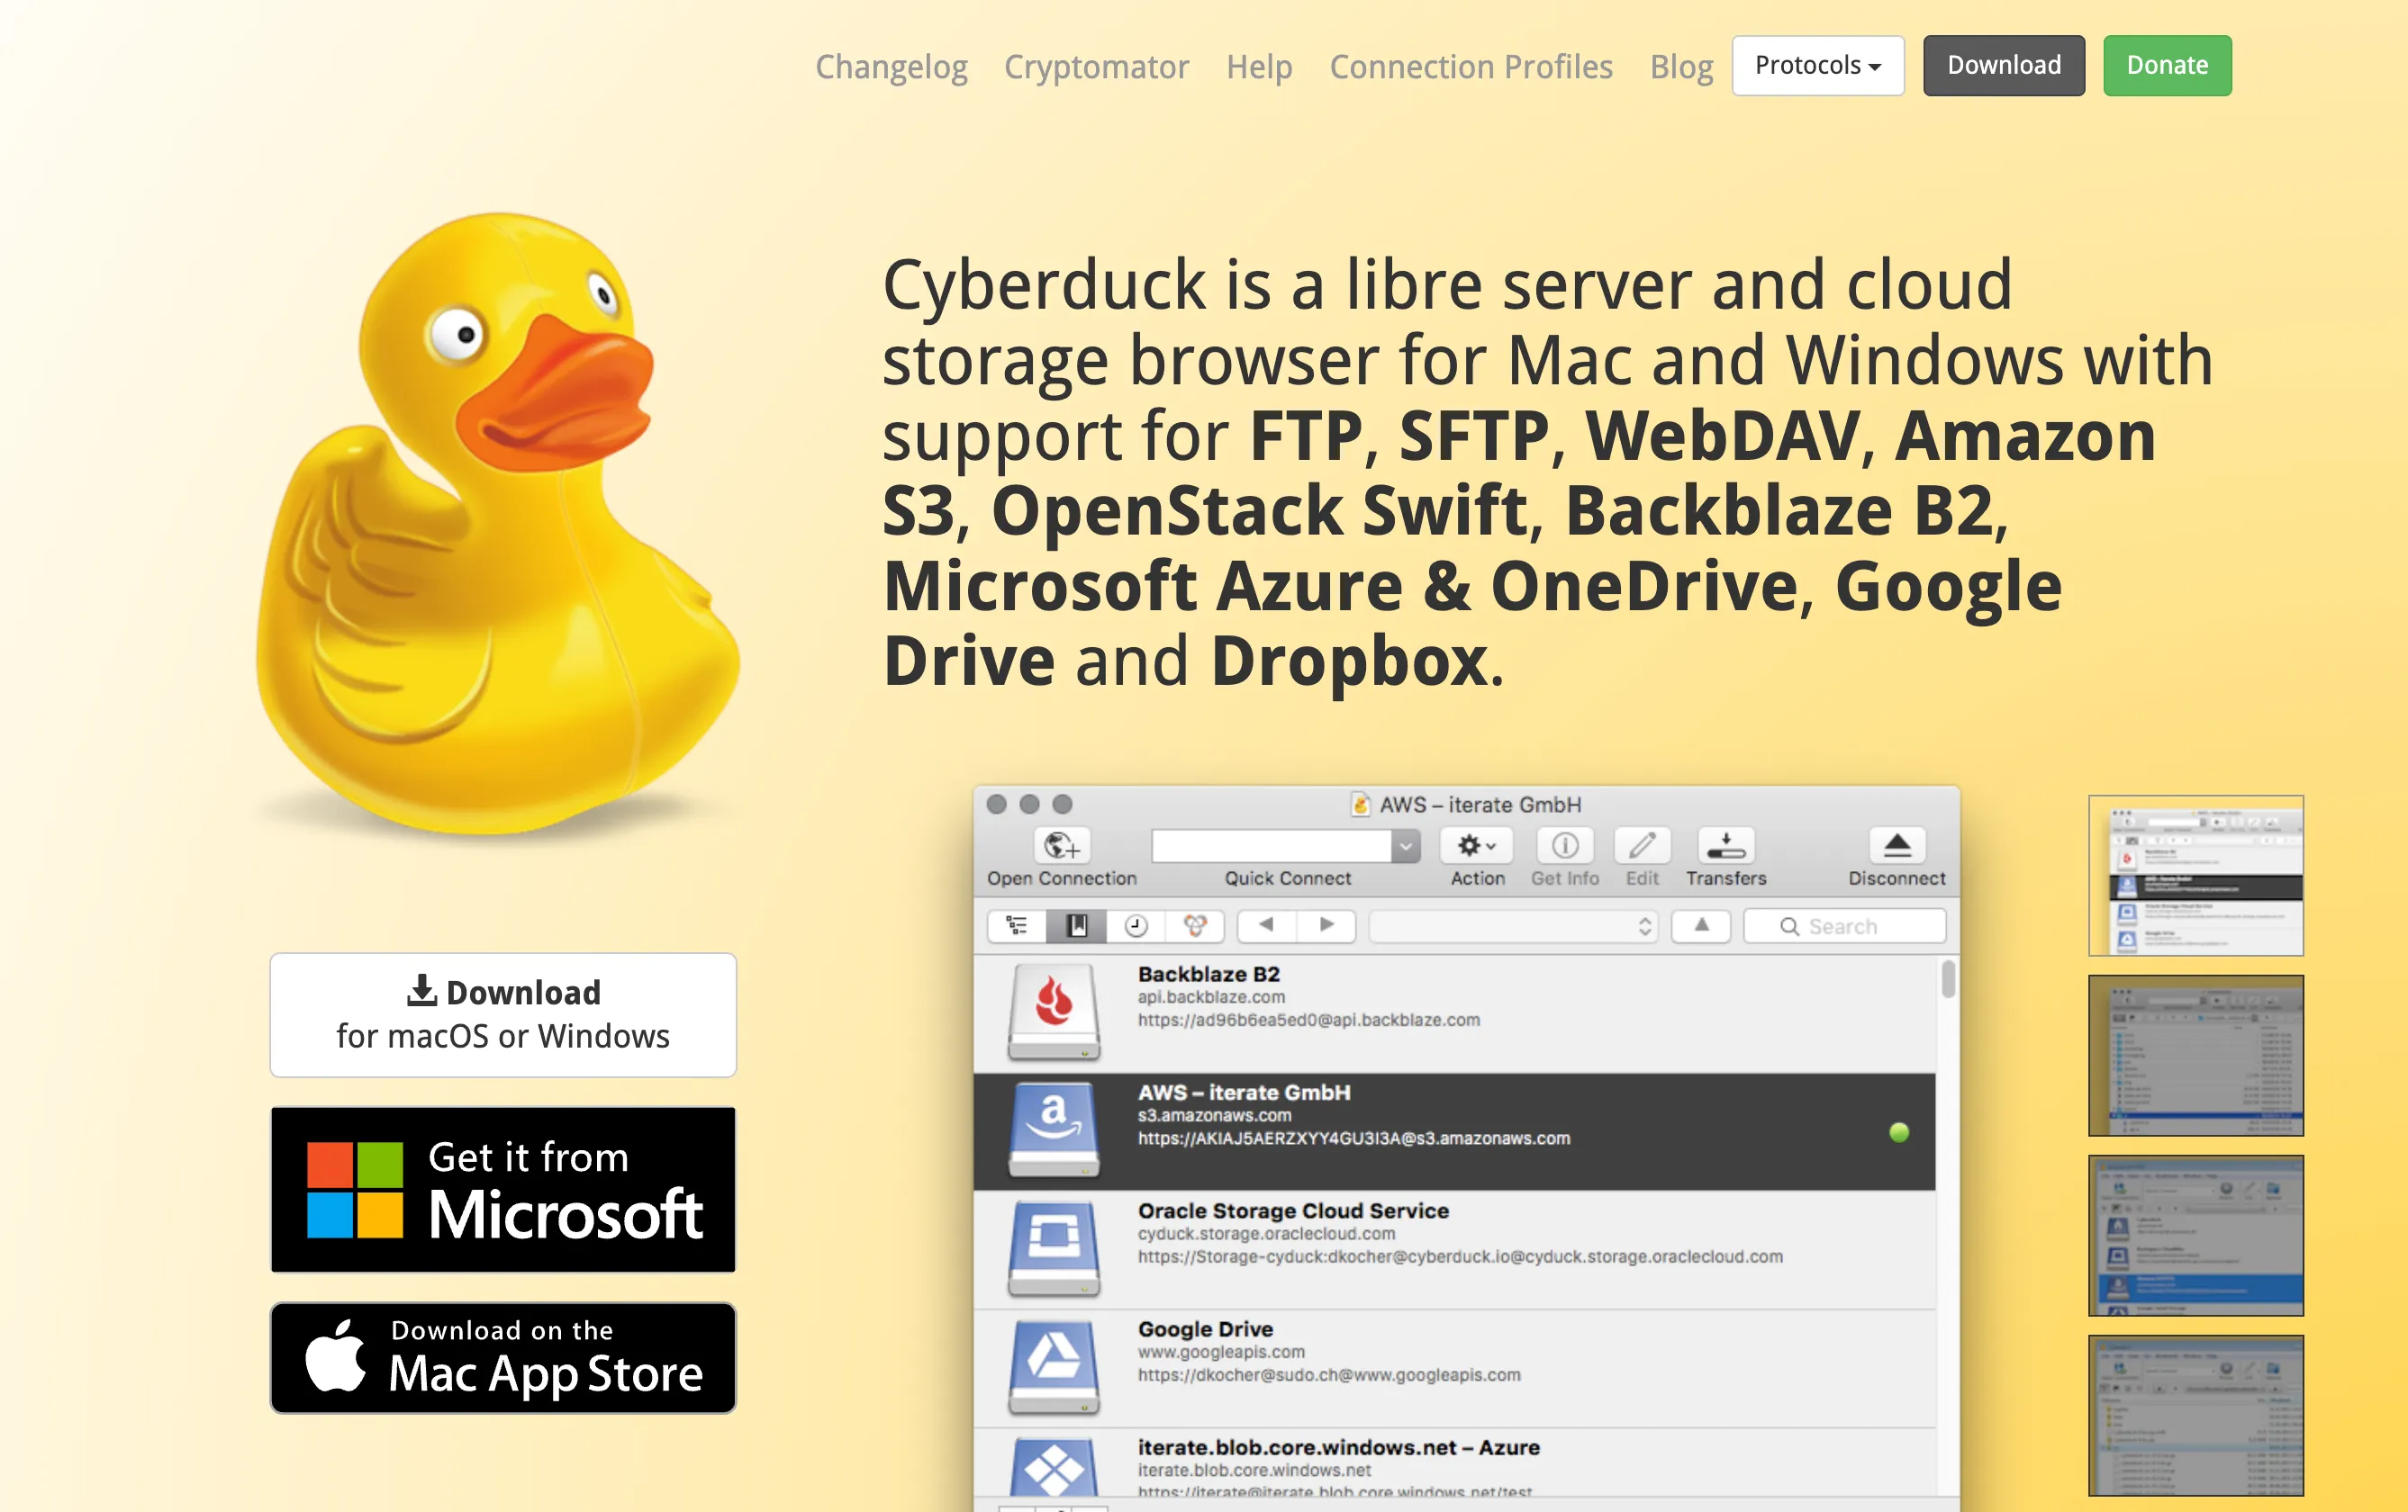Select the Oracle Storage drive icon
The width and height of the screenshot is (2408, 1512).
coord(1053,1248)
